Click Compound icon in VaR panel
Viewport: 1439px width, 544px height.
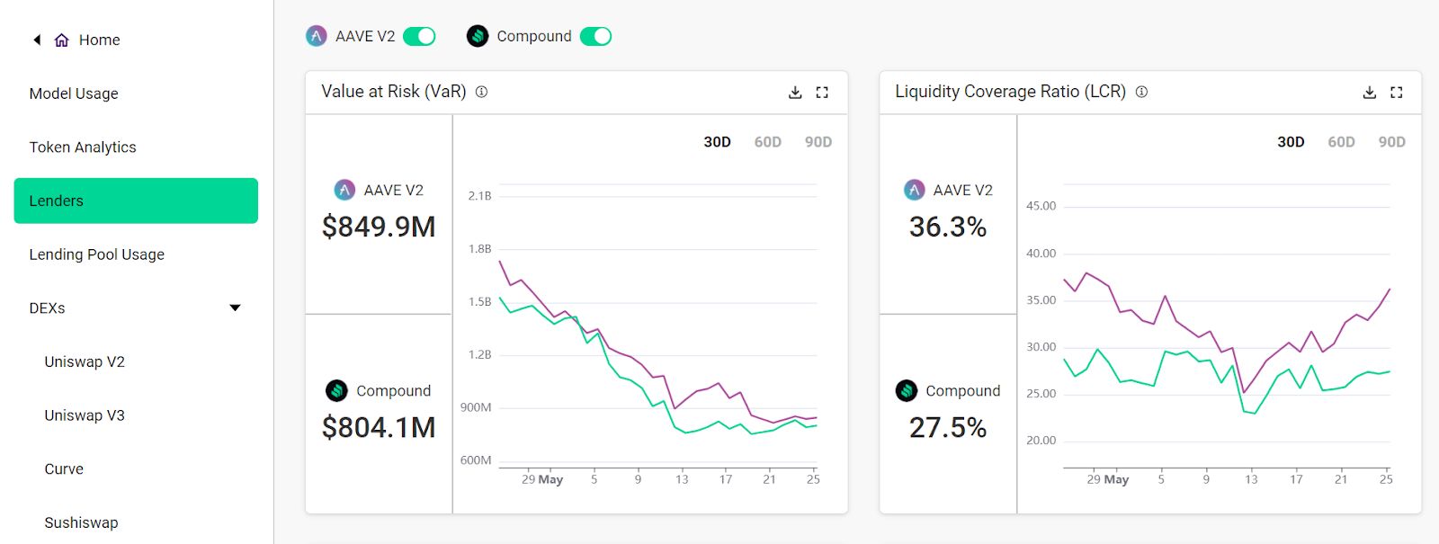(x=336, y=390)
